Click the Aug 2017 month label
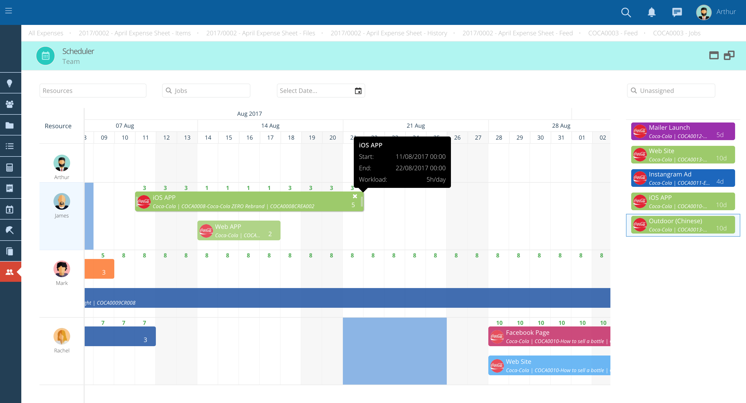Screen dimensions: 746x403 [249, 114]
